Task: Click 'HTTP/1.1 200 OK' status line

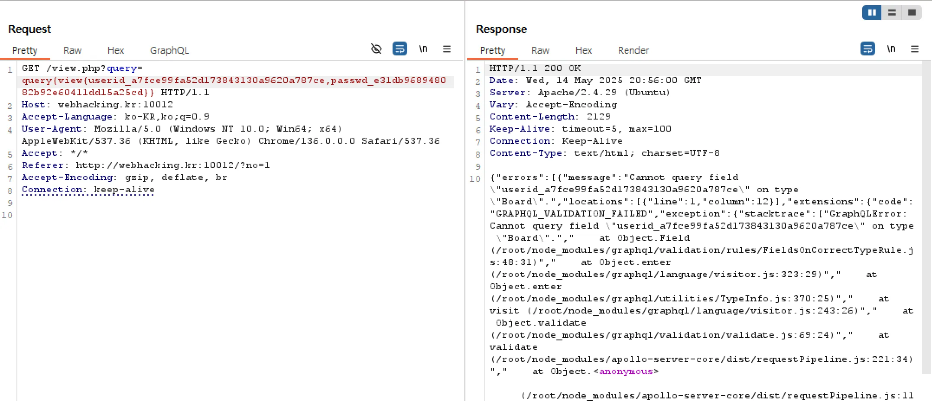Action: (x=535, y=68)
